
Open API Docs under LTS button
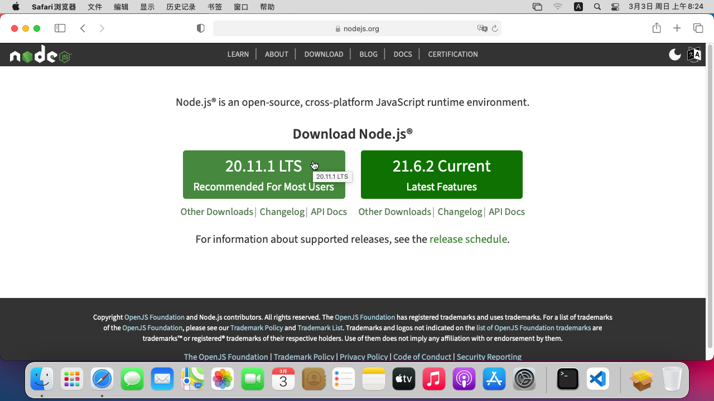click(329, 212)
